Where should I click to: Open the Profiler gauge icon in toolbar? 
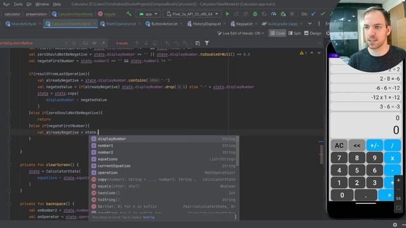coord(273,14)
